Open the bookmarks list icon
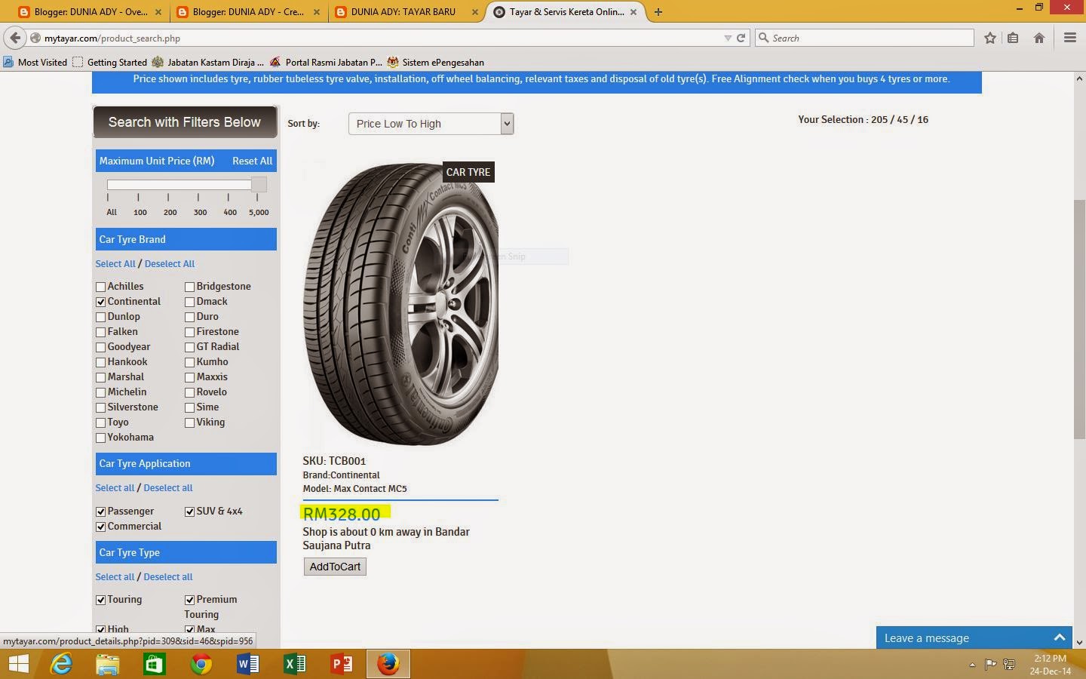1086x679 pixels. pyautogui.click(x=1013, y=38)
